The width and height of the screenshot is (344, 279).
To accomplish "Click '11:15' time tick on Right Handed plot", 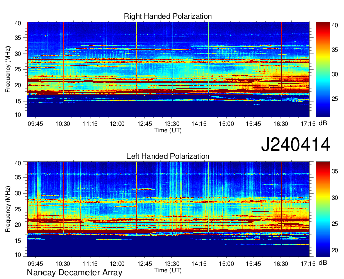I will coord(90,124).
